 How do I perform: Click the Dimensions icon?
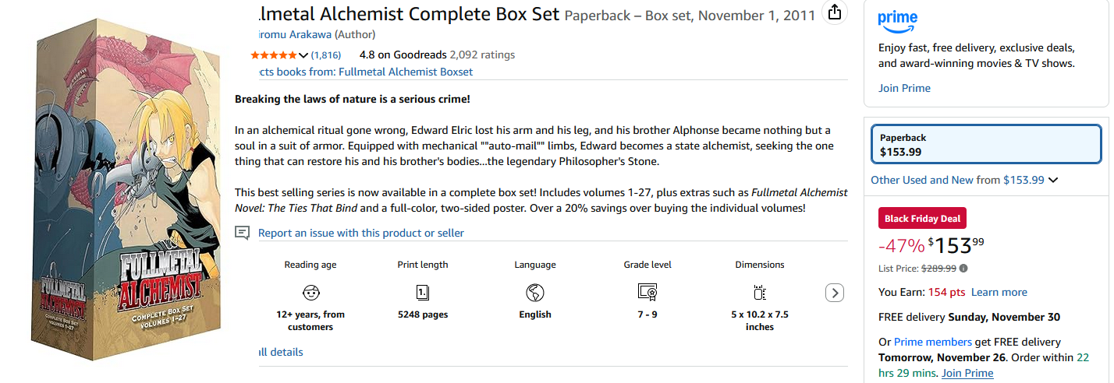click(760, 293)
